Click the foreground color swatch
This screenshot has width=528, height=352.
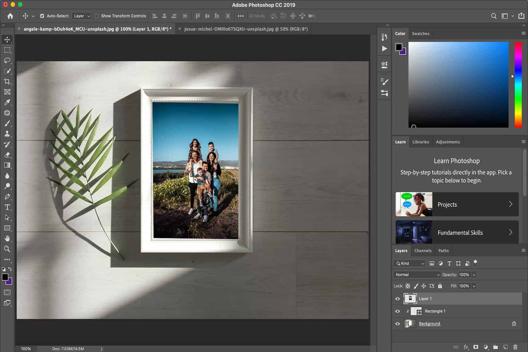coord(5,277)
